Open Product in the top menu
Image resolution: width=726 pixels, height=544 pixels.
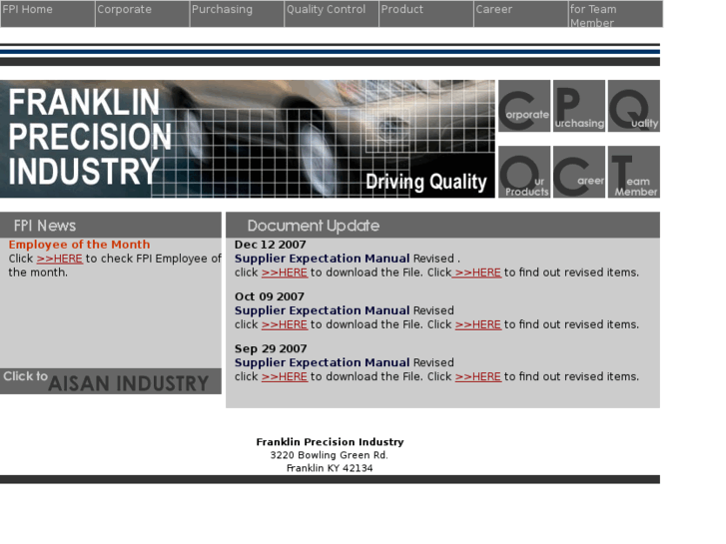pyautogui.click(x=426, y=14)
